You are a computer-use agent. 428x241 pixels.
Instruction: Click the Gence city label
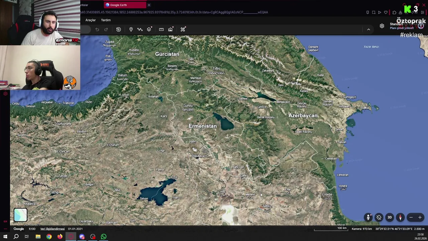point(262,107)
